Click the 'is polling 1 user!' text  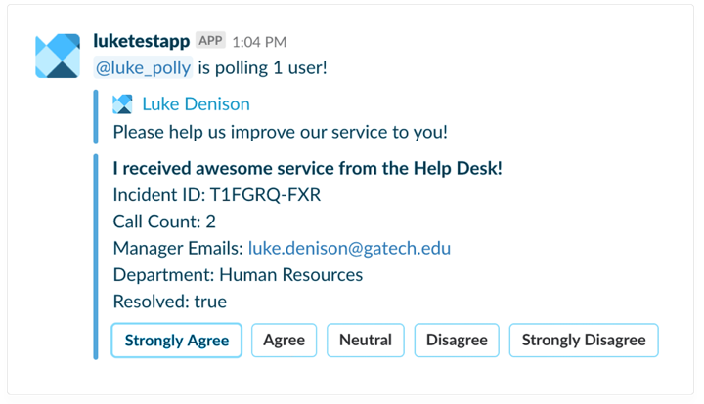263,68
